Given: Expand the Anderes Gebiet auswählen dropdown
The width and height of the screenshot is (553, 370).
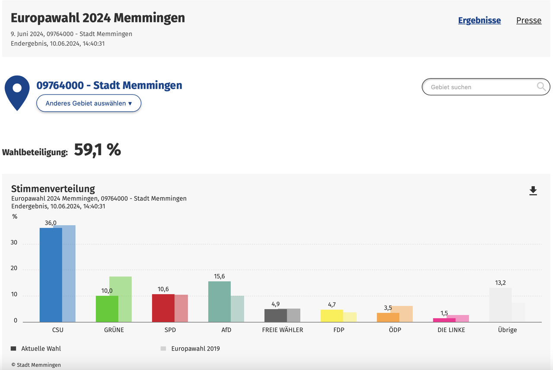Looking at the screenshot, I should coord(89,103).
